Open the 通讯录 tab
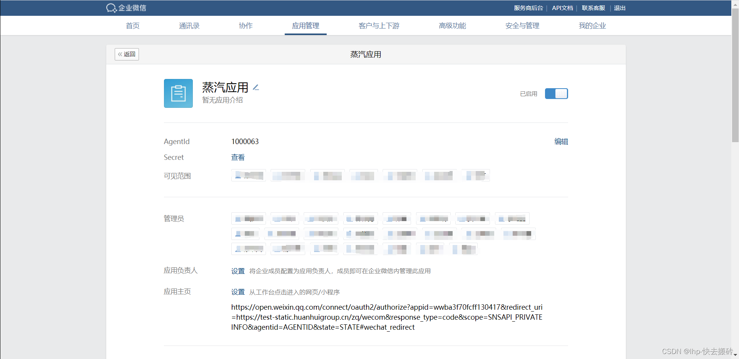Viewport: 739px width, 359px height. (189, 26)
